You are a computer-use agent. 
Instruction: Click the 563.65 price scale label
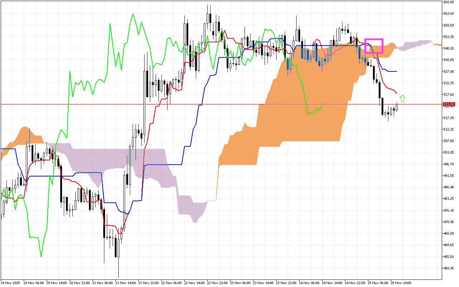[449, 14]
